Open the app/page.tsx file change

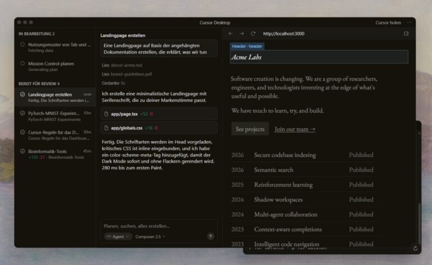pos(159,114)
